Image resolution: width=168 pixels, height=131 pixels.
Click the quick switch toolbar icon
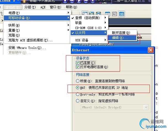[92, 14]
